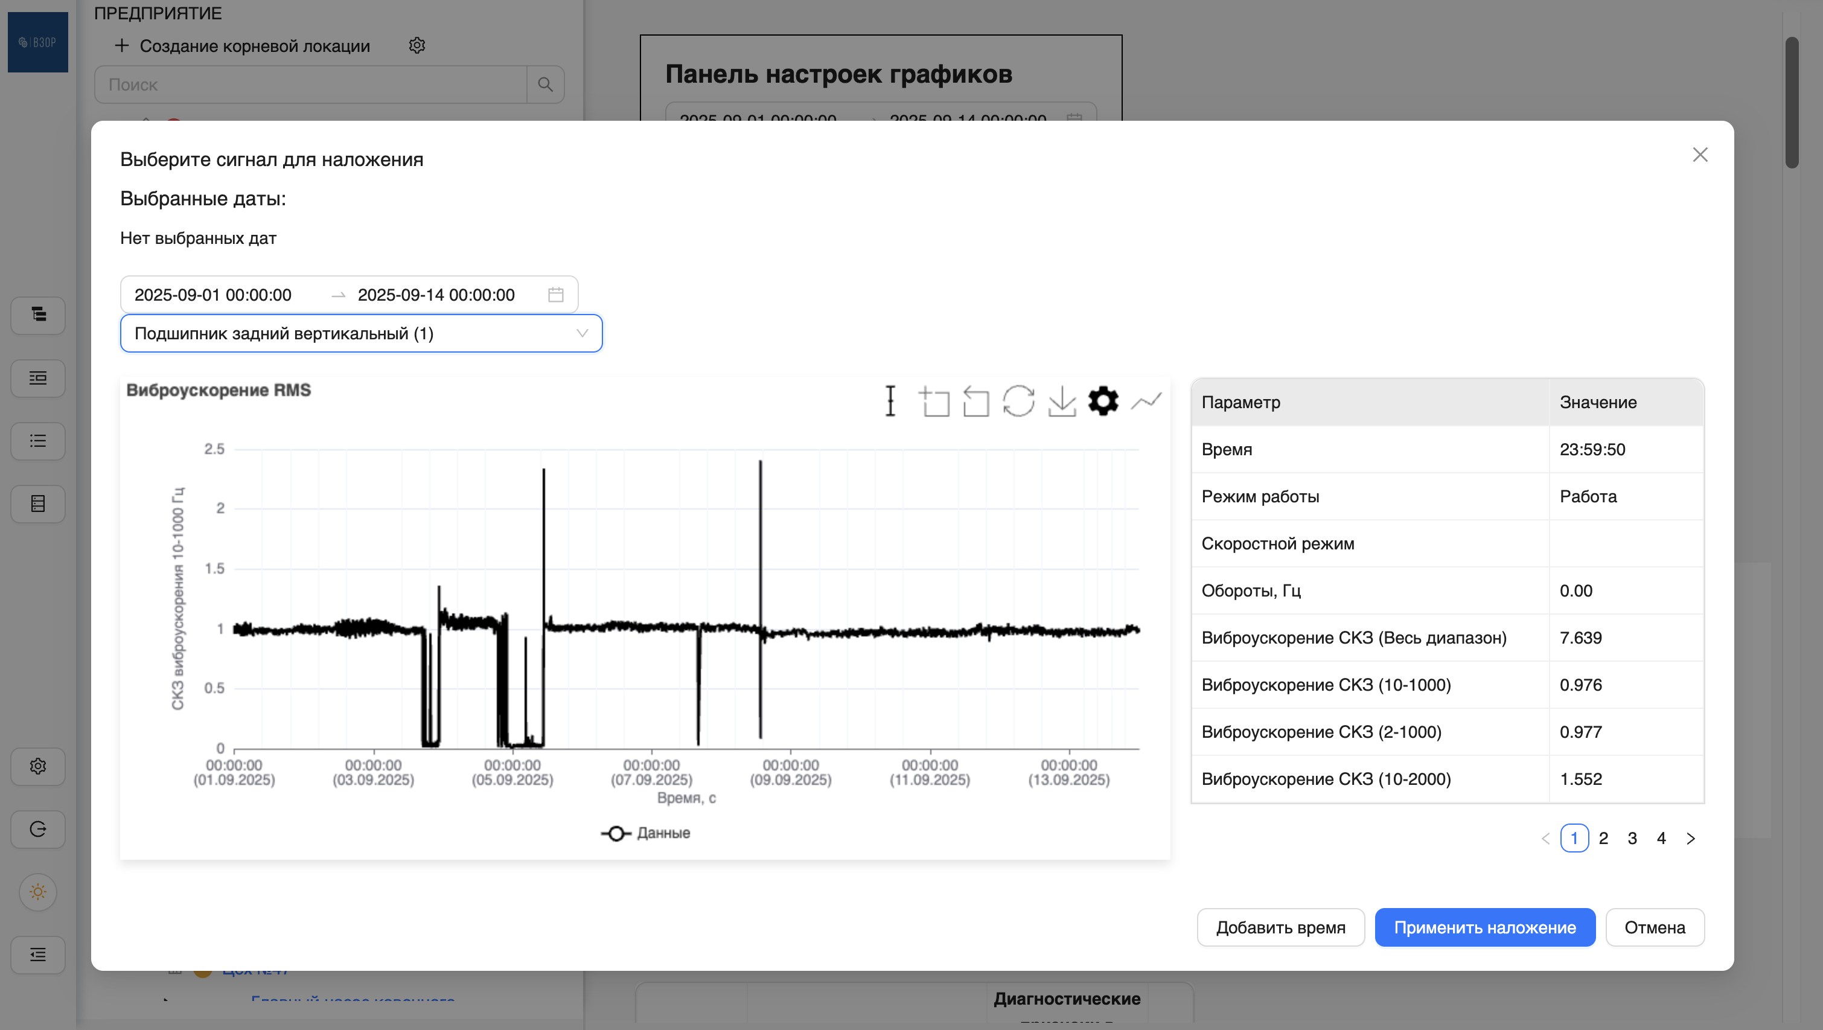Click the zoom reset icon

[x=976, y=401]
